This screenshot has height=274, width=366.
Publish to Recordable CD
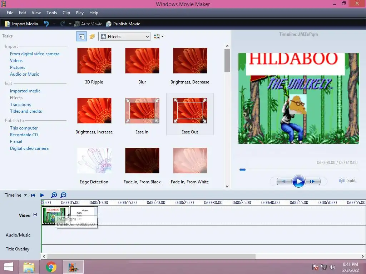tap(24, 135)
